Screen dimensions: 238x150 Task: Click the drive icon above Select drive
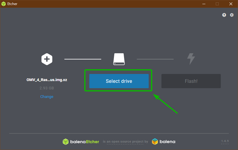coord(119,59)
